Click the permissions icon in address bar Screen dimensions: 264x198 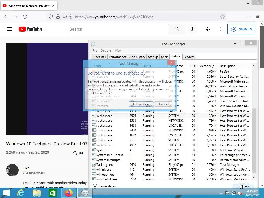point(65,17)
